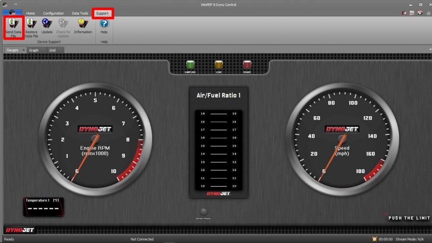Click the calculator-like icon at top right
Image resolution: width=432 pixels, height=243 pixels.
pos(412,13)
